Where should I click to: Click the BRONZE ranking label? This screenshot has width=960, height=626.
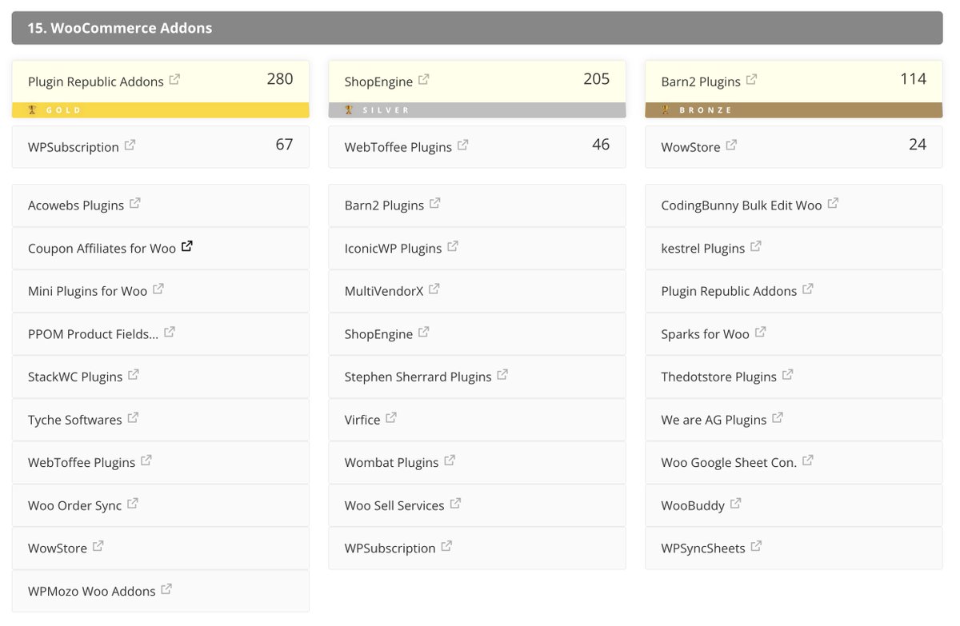point(706,110)
